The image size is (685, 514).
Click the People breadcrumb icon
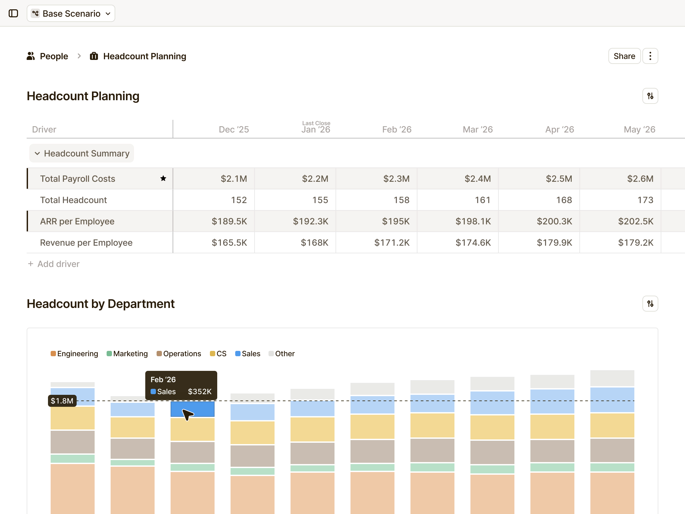click(x=31, y=56)
